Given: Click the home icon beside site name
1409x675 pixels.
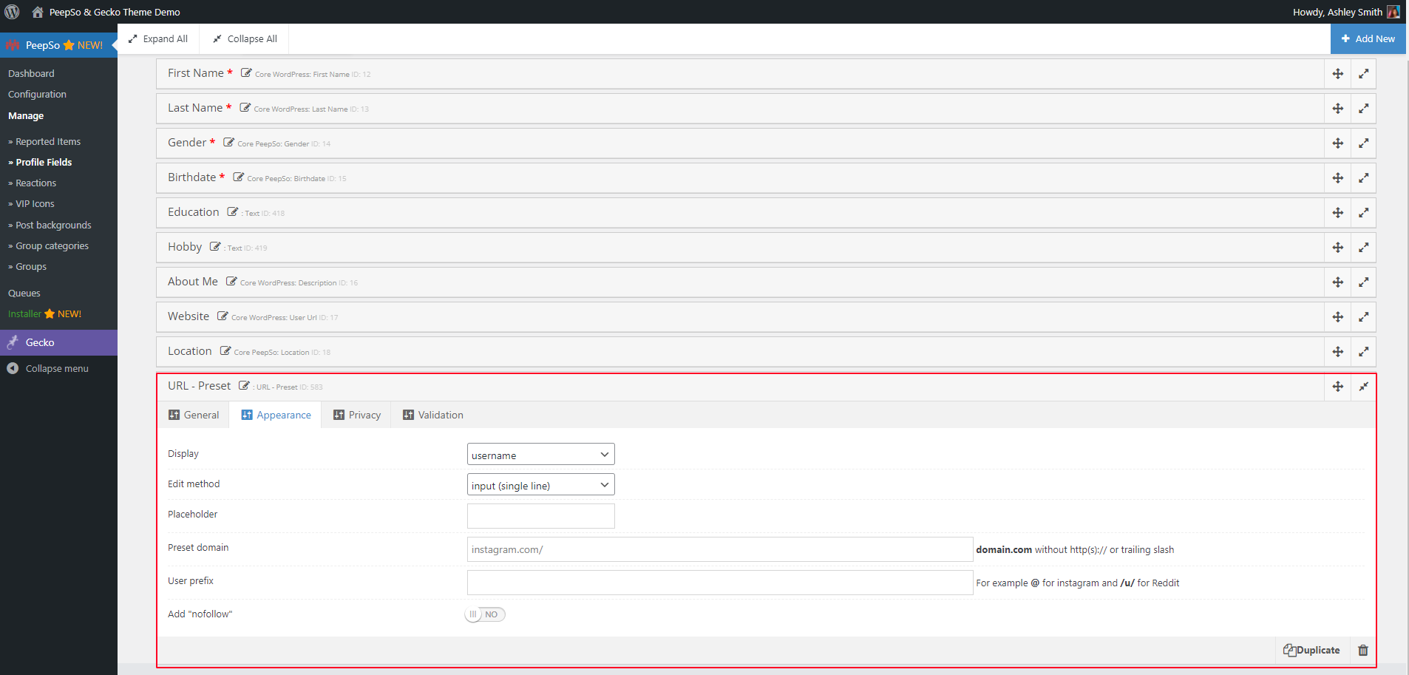Looking at the screenshot, I should pos(38,12).
